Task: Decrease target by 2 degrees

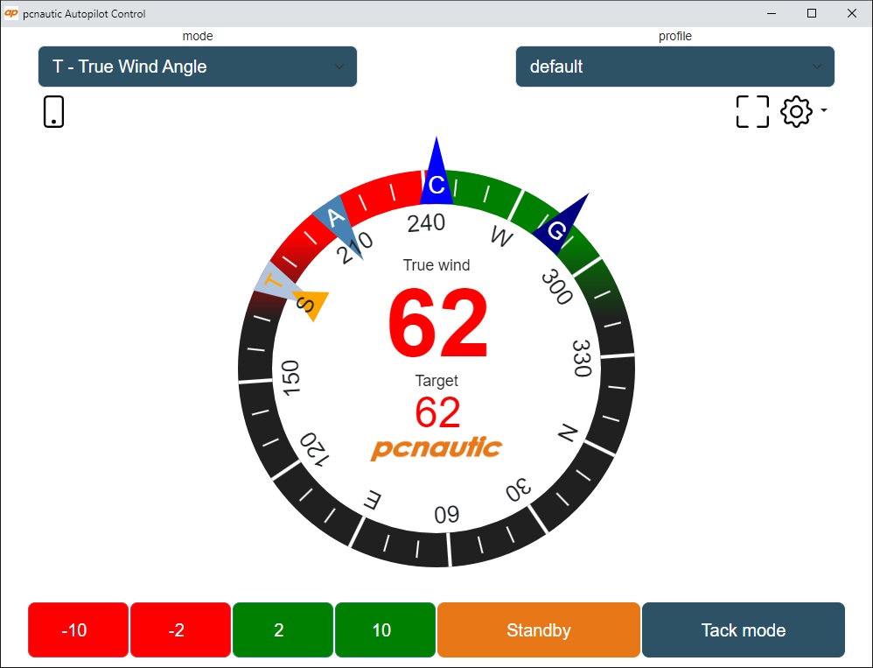Action: (x=180, y=629)
